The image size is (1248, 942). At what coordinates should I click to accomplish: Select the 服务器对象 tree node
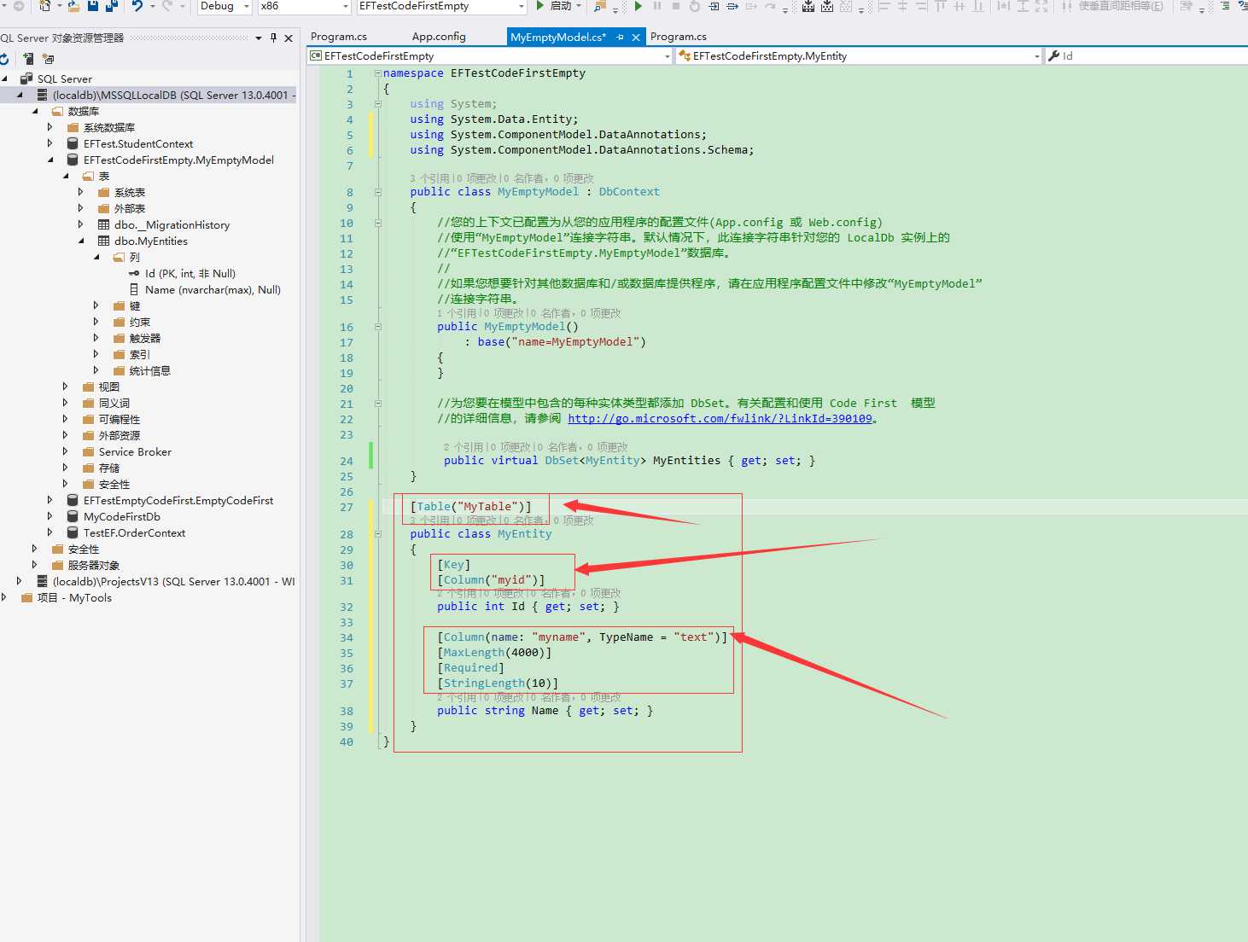(94, 566)
